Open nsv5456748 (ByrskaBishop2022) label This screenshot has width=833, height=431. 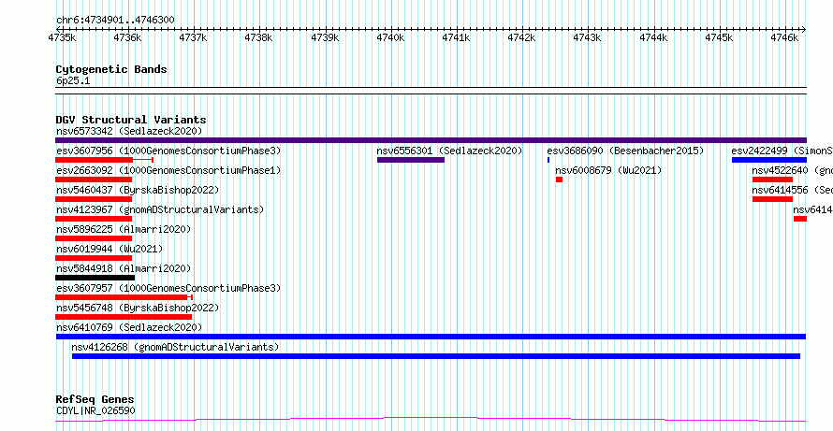(137, 308)
